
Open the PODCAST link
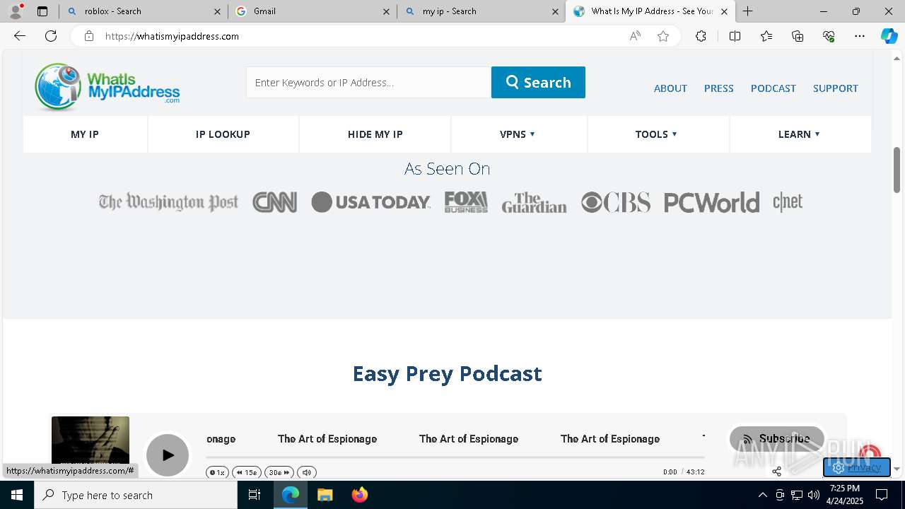[773, 88]
